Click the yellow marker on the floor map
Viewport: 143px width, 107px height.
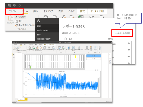[75, 57]
